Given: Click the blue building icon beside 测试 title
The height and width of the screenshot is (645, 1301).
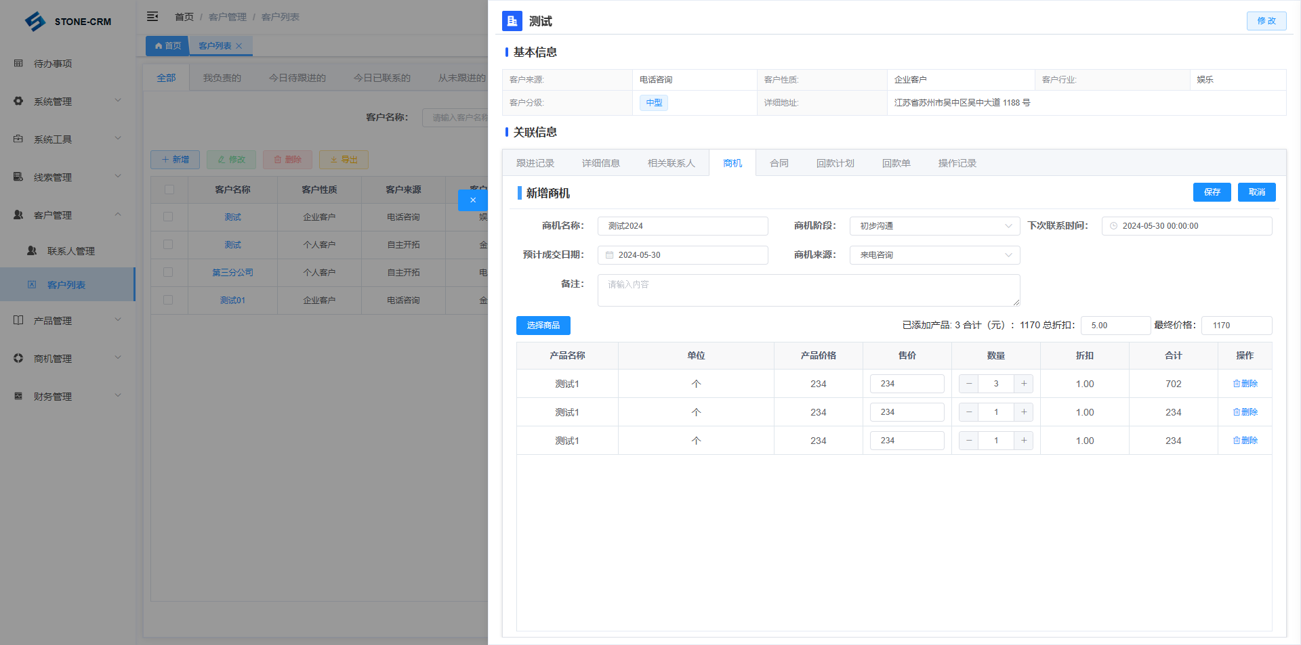Looking at the screenshot, I should pyautogui.click(x=512, y=21).
